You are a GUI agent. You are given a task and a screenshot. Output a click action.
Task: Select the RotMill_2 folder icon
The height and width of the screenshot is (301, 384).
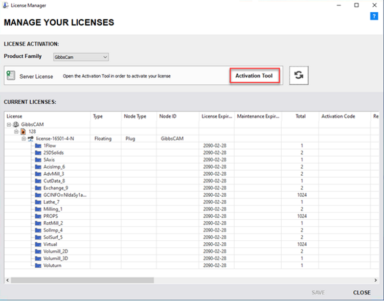38,223
